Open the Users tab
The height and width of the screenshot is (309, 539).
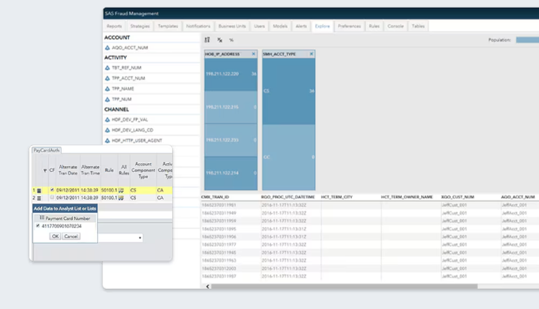260,26
